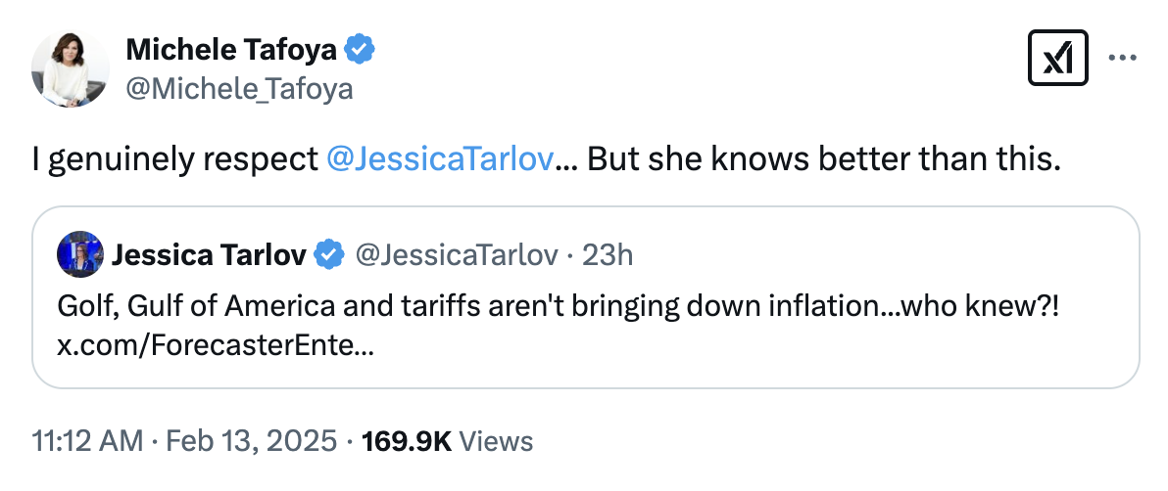Viewport: 1168px width, 491px height.
Task: Open Jessica Tarlov's small avatar
Action: [x=80, y=254]
